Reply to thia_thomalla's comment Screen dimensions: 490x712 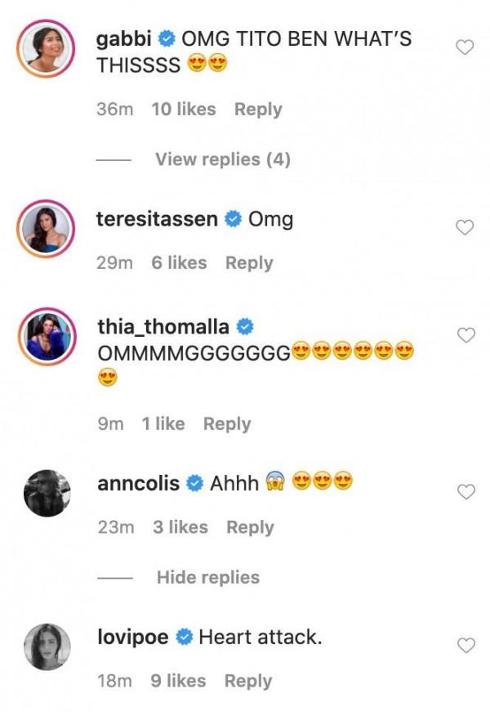227,423
